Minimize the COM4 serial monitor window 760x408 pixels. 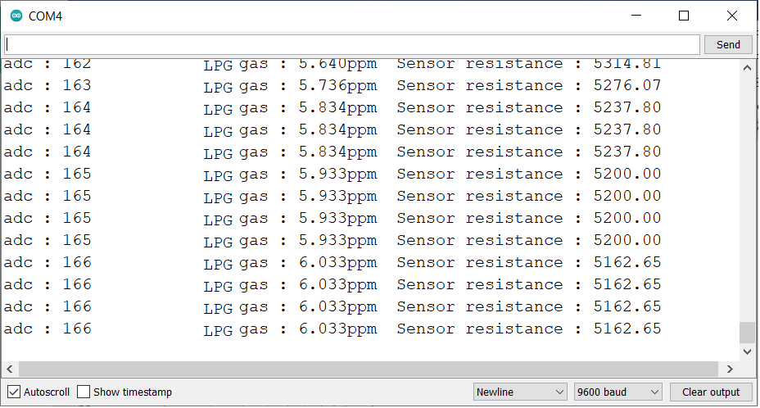(x=636, y=16)
